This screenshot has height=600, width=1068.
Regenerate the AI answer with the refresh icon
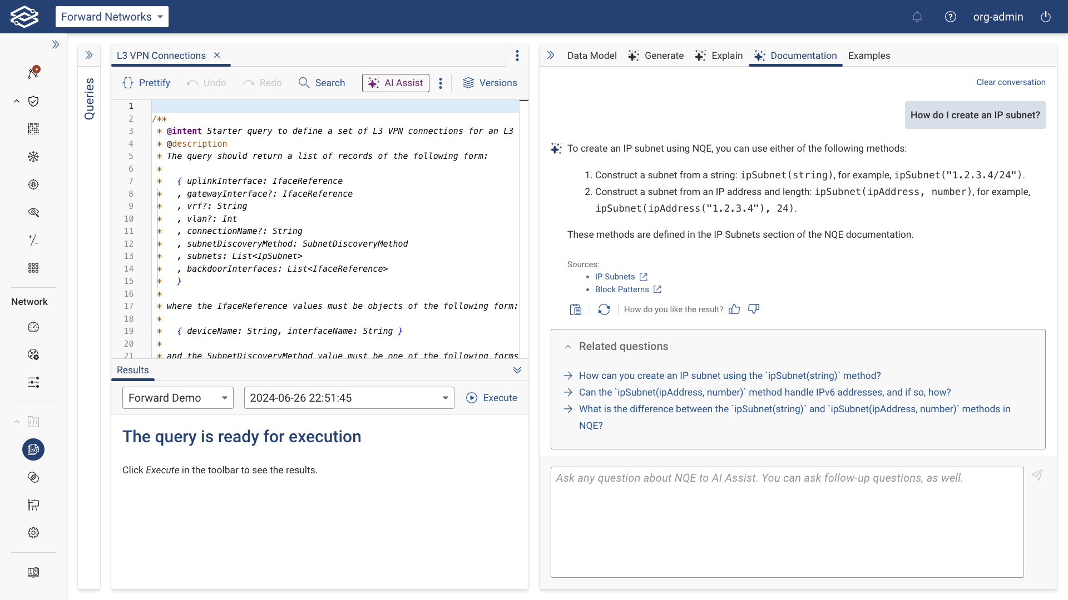tap(604, 309)
